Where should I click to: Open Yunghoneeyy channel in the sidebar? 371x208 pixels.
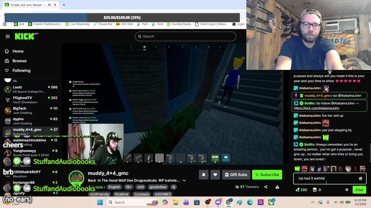[x=31, y=153]
